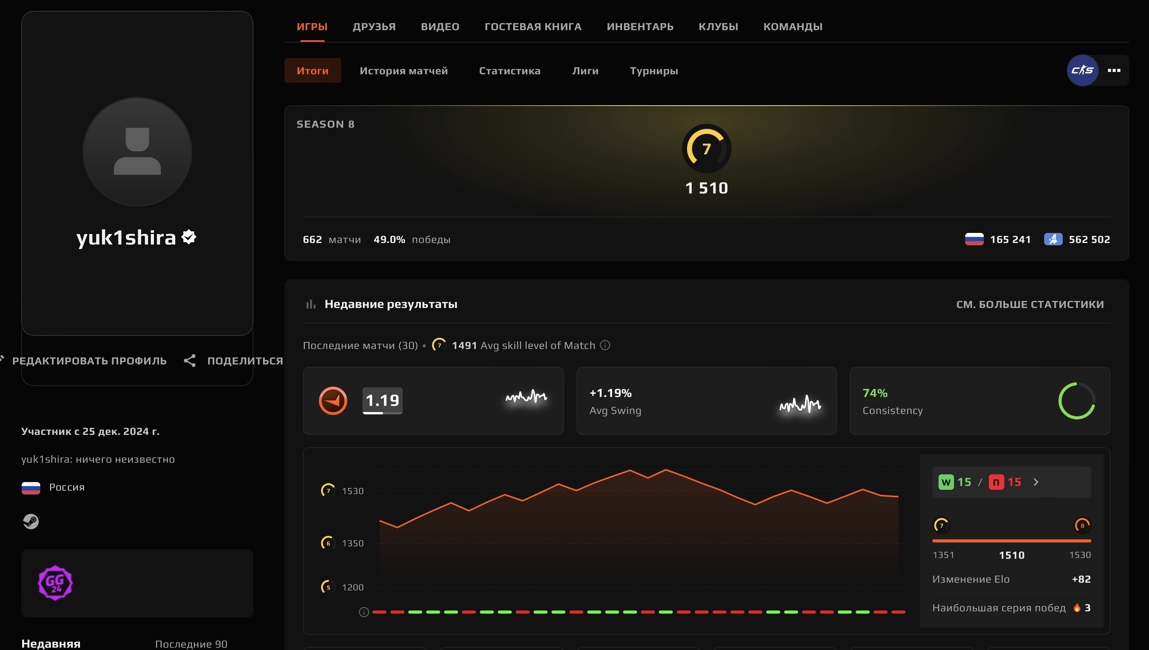Click the Steam account icon
This screenshot has width=1149, height=650.
31,522
